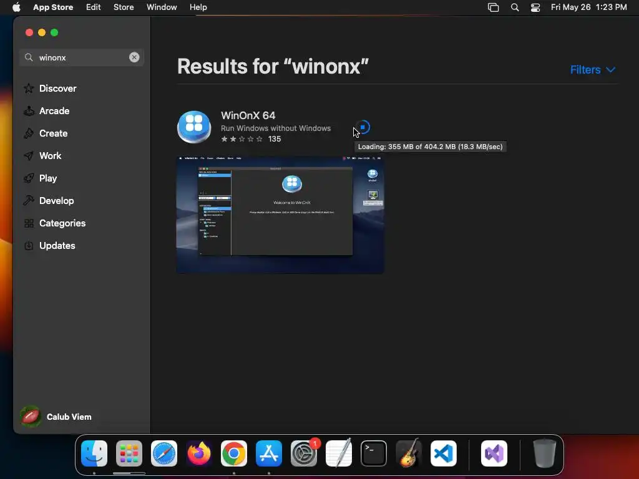
Task: Click the Updates download-arrow icon
Action: point(29,245)
